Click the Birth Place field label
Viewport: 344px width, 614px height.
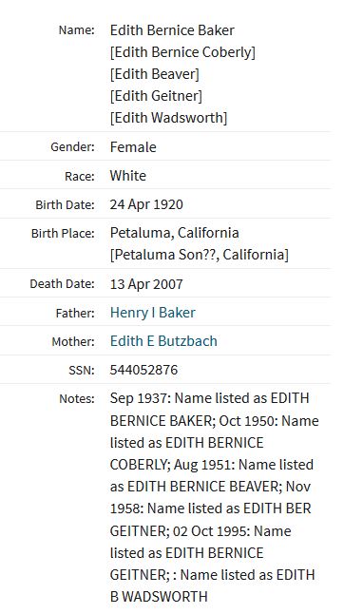[63, 234]
